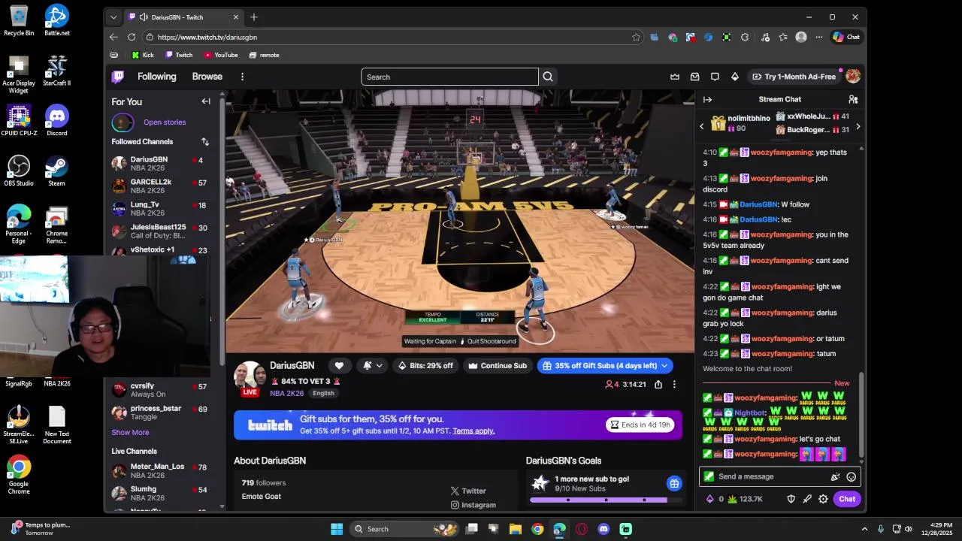The width and height of the screenshot is (962, 541).
Task: Click the gift icon on the goal card
Action: 674,483
